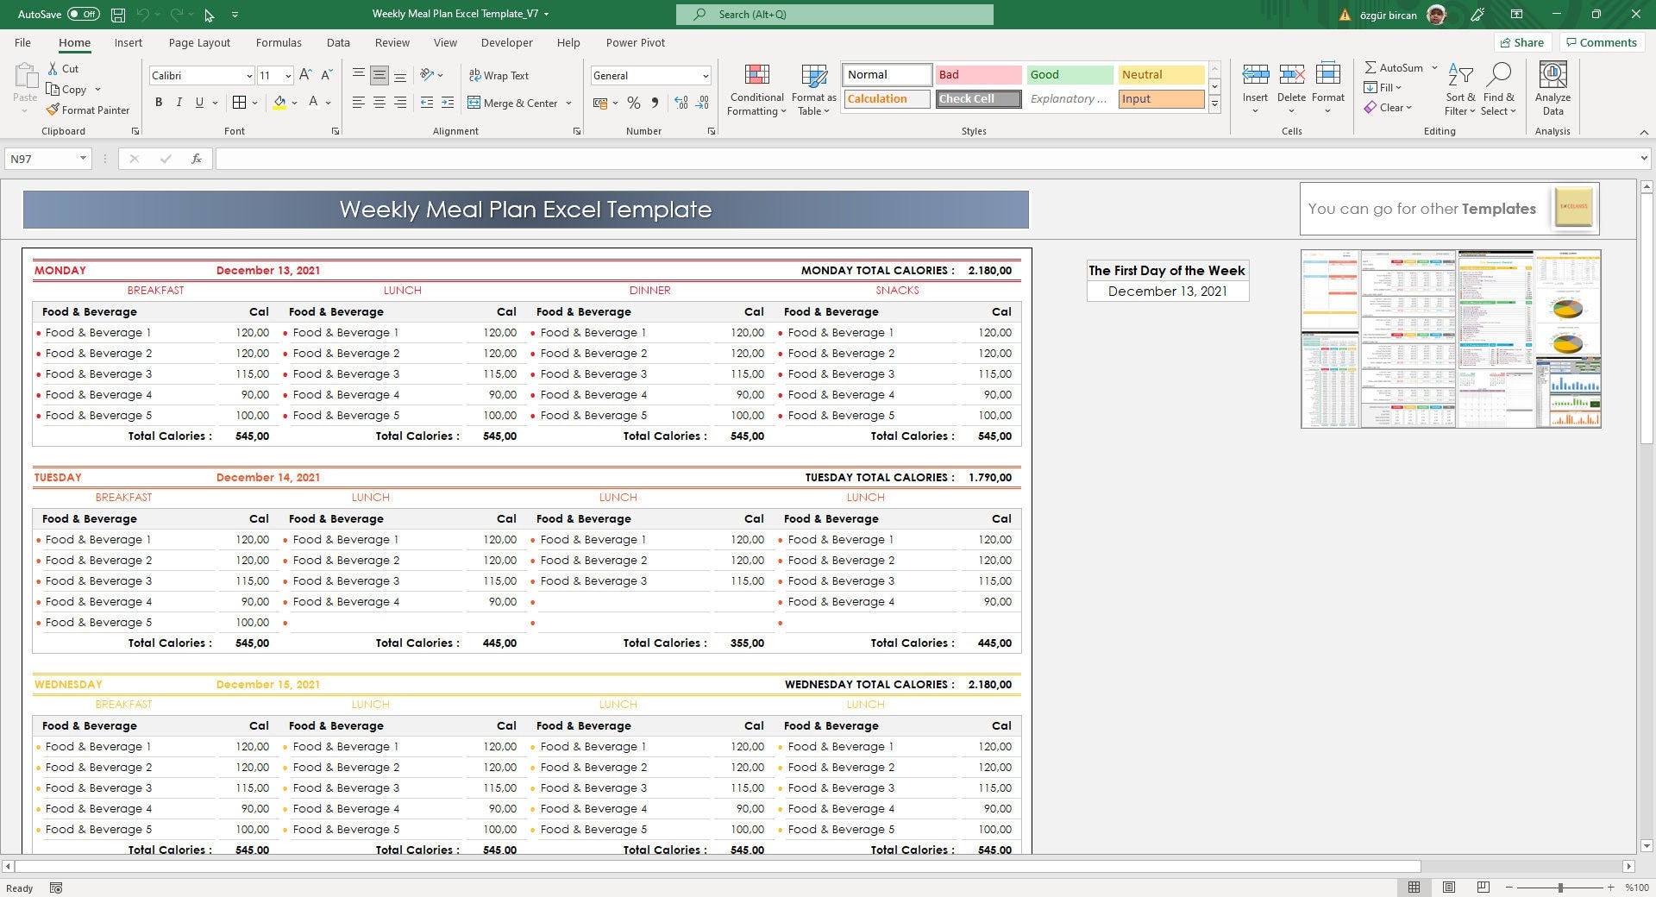Click the Fill Color paint bucket
Screen dimensions: 1656x897
[x=279, y=103]
